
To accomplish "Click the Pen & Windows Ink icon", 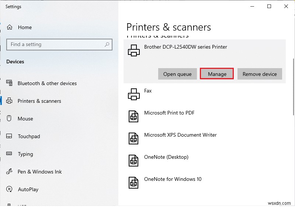I will pos(9,172).
